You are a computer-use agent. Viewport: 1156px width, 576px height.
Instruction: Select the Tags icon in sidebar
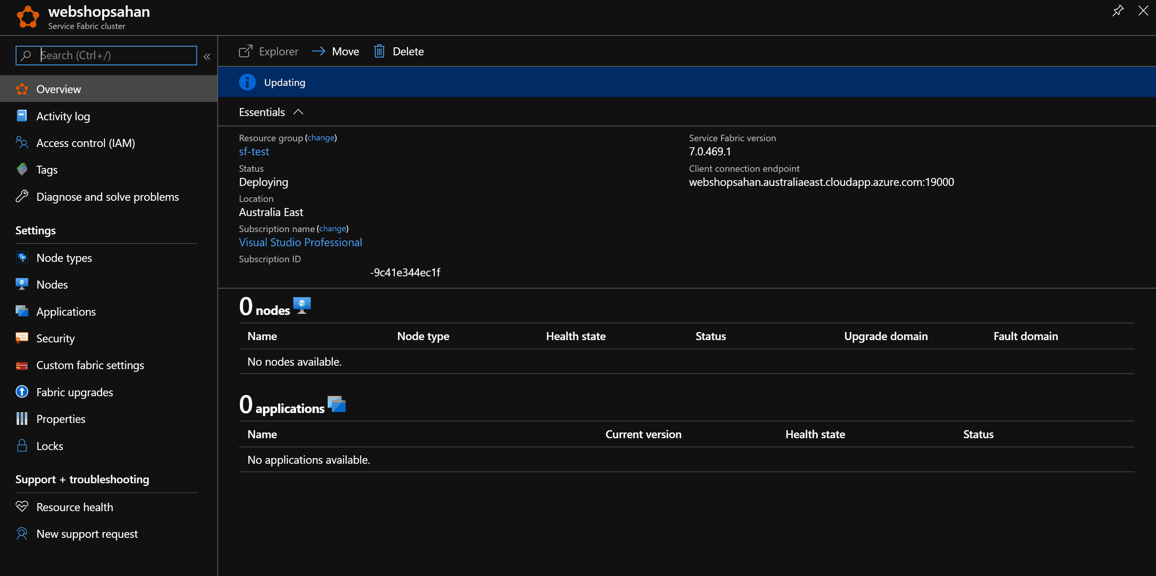(x=21, y=169)
